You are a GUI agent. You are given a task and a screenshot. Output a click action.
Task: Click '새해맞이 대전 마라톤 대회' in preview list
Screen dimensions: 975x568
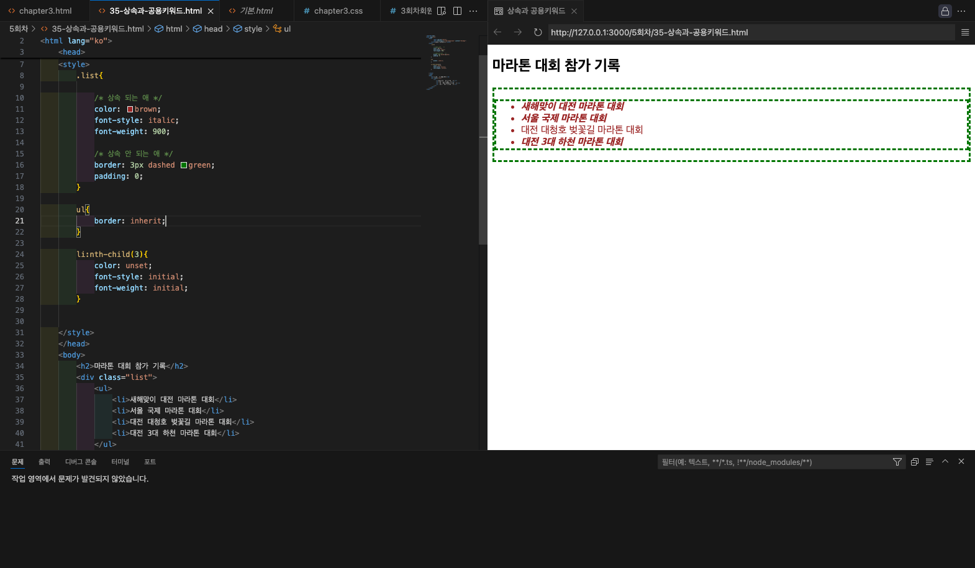[x=573, y=106]
